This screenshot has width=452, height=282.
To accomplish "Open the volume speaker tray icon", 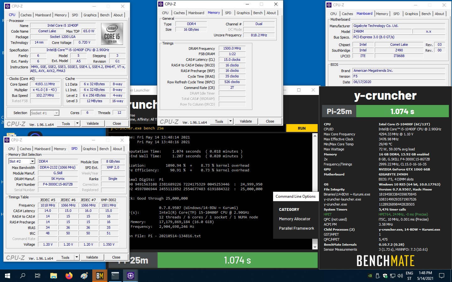I will 400,276.
